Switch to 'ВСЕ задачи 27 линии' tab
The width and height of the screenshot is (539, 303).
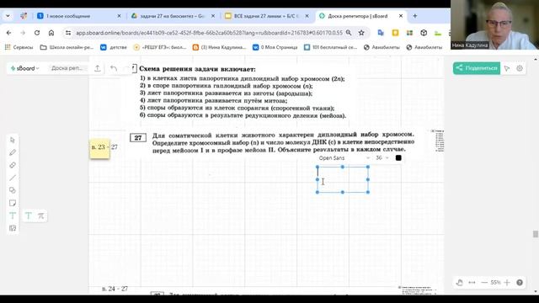click(267, 16)
